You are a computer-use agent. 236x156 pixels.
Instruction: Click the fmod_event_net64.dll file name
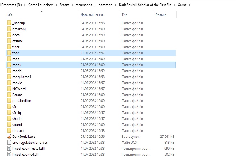[x=28, y=149]
